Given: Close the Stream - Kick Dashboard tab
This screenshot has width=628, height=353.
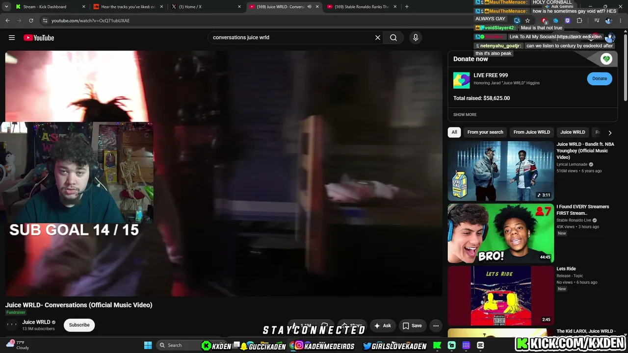Looking at the screenshot, I should [x=84, y=7].
